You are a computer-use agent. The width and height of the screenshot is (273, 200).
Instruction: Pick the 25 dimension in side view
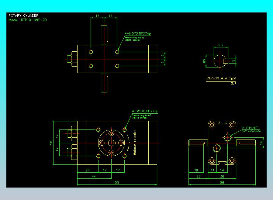[198, 176]
